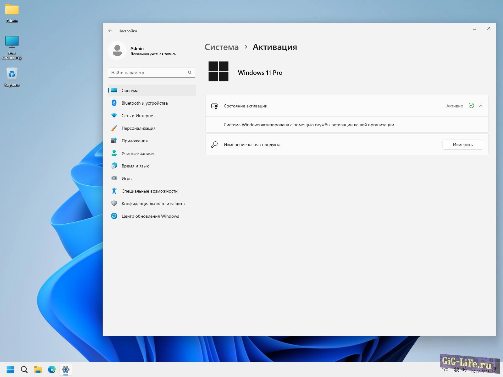Click Система in the breadcrumb
The width and height of the screenshot is (503, 377).
[222, 47]
